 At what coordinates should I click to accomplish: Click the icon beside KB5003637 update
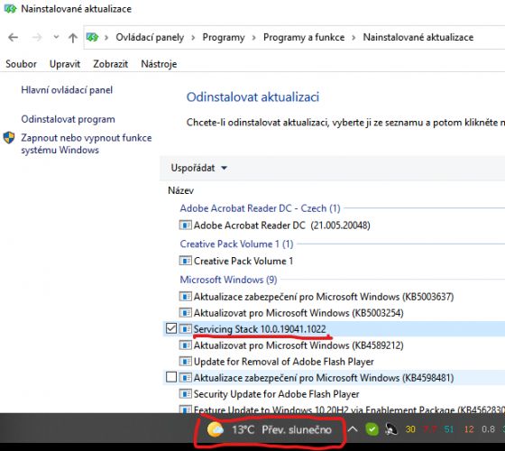tap(185, 297)
